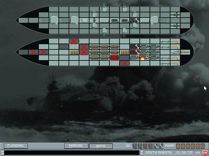The height and width of the screenshot is (156, 209).
Task: Click the red STOP sign icon
Action: [x=205, y=153]
